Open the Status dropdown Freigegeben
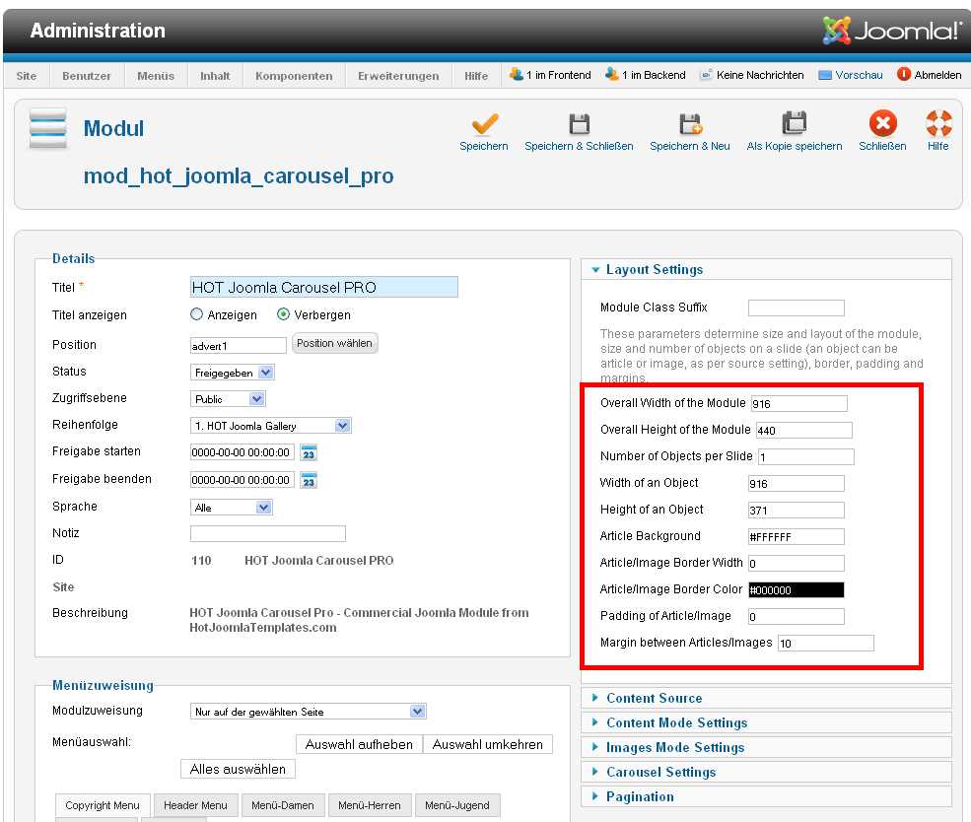Screen dimensions: 971x822 coord(232,373)
